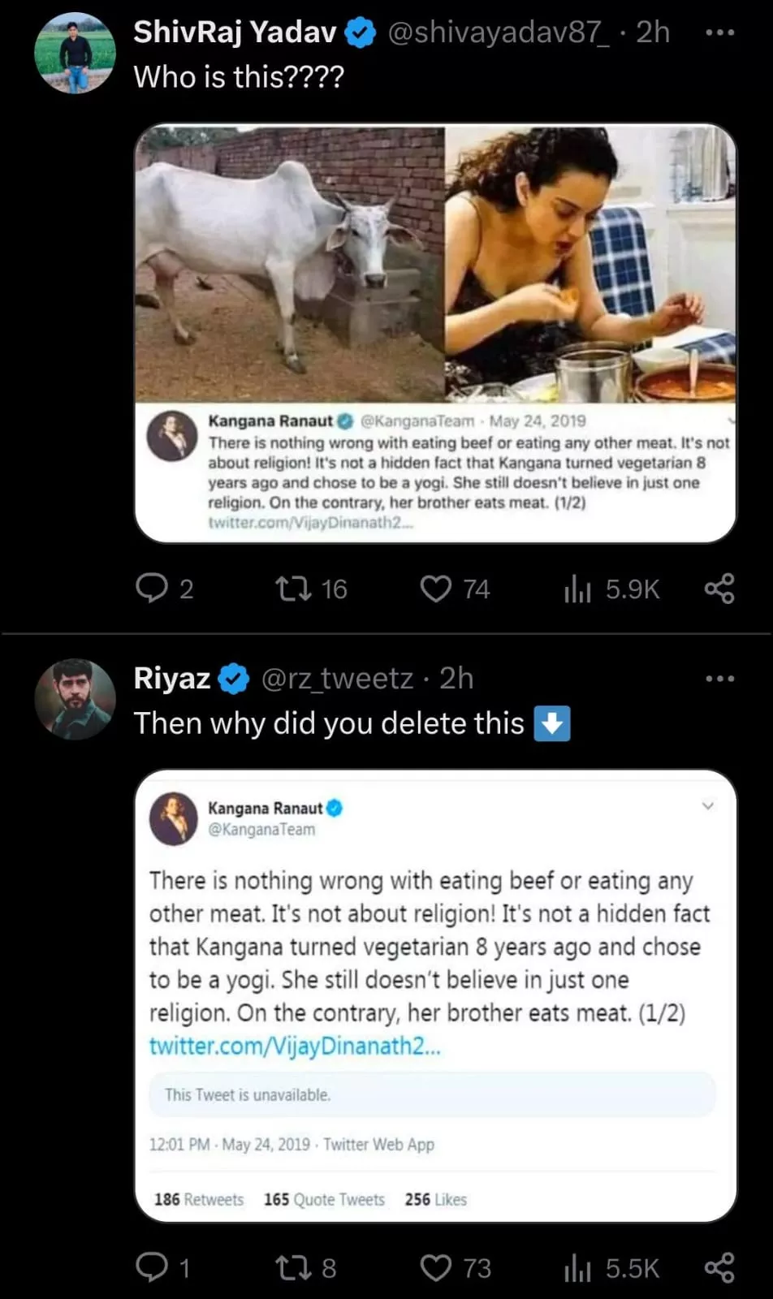Like ShivRaj Yadav's tweet
The width and height of the screenshot is (773, 1299).
coord(436,588)
